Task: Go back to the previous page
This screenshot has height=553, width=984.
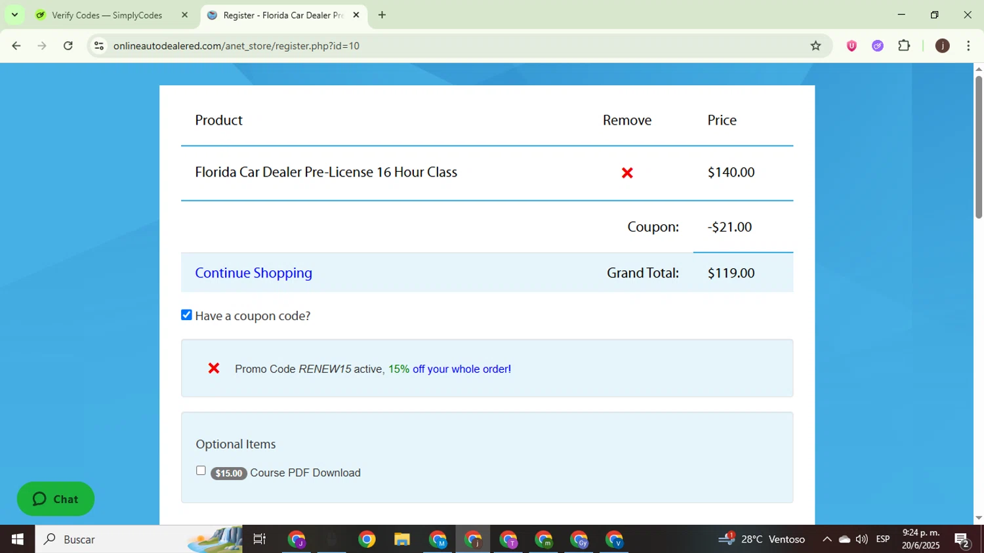Action: [x=16, y=46]
